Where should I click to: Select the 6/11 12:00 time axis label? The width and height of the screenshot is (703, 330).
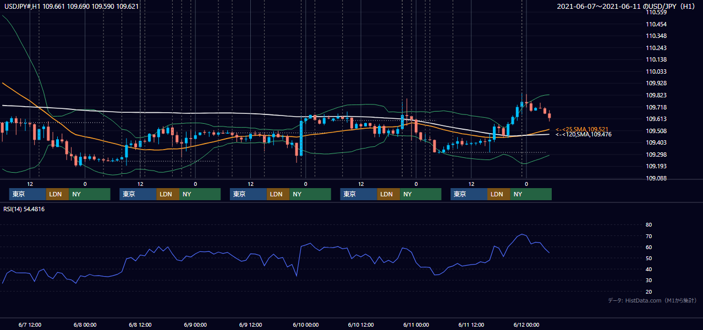pos(471,325)
